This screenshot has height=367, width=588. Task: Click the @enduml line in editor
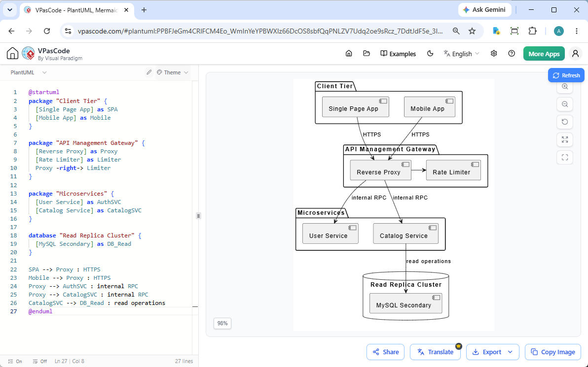tap(40, 311)
